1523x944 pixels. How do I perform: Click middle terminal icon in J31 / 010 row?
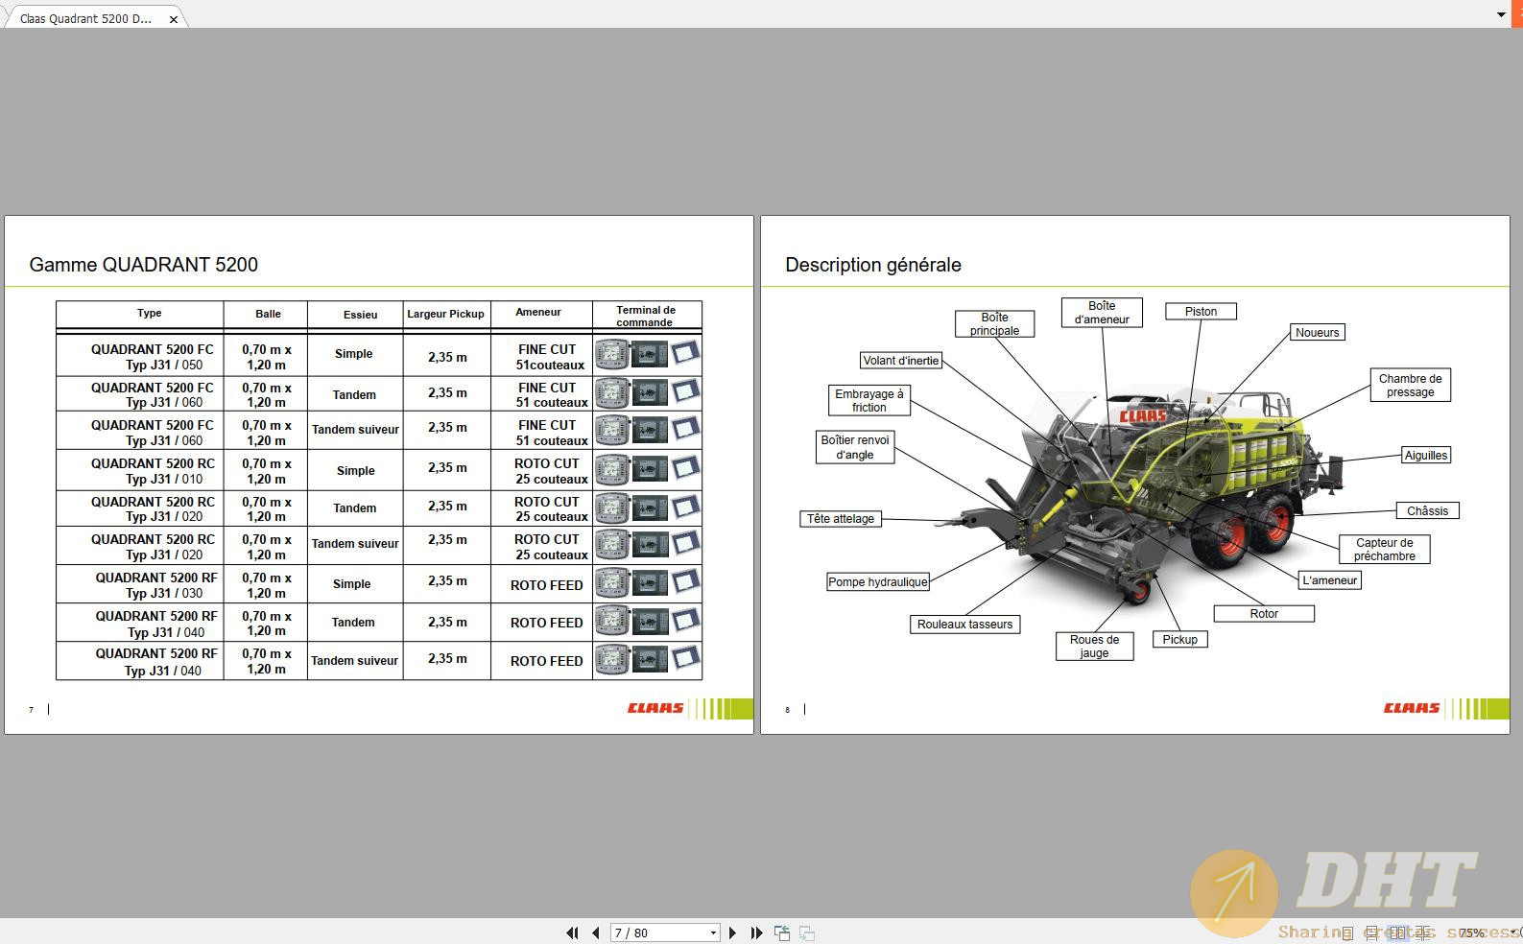tap(649, 470)
